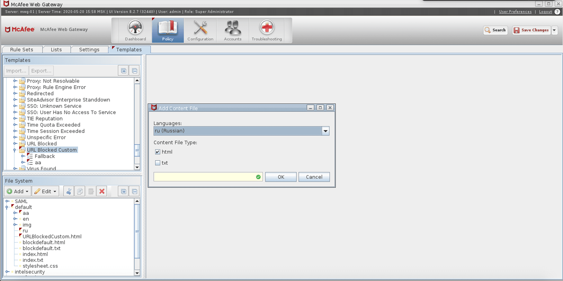Expand the Proxy: Not Resolvable node
This screenshot has height=281, width=563.
(x=15, y=81)
